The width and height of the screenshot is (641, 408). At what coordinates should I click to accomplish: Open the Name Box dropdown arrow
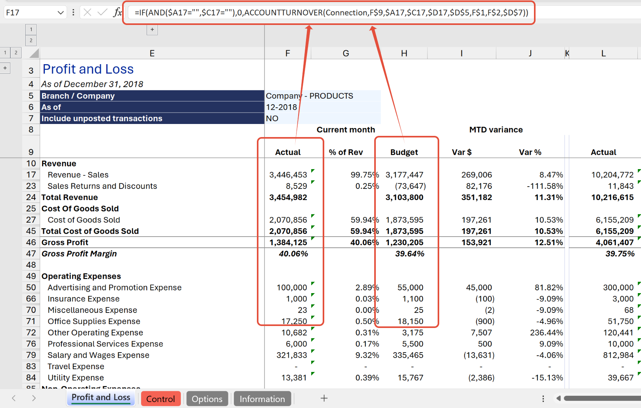click(60, 13)
